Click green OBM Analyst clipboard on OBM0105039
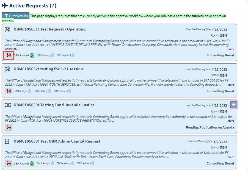 pyautogui.click(x=32, y=164)
